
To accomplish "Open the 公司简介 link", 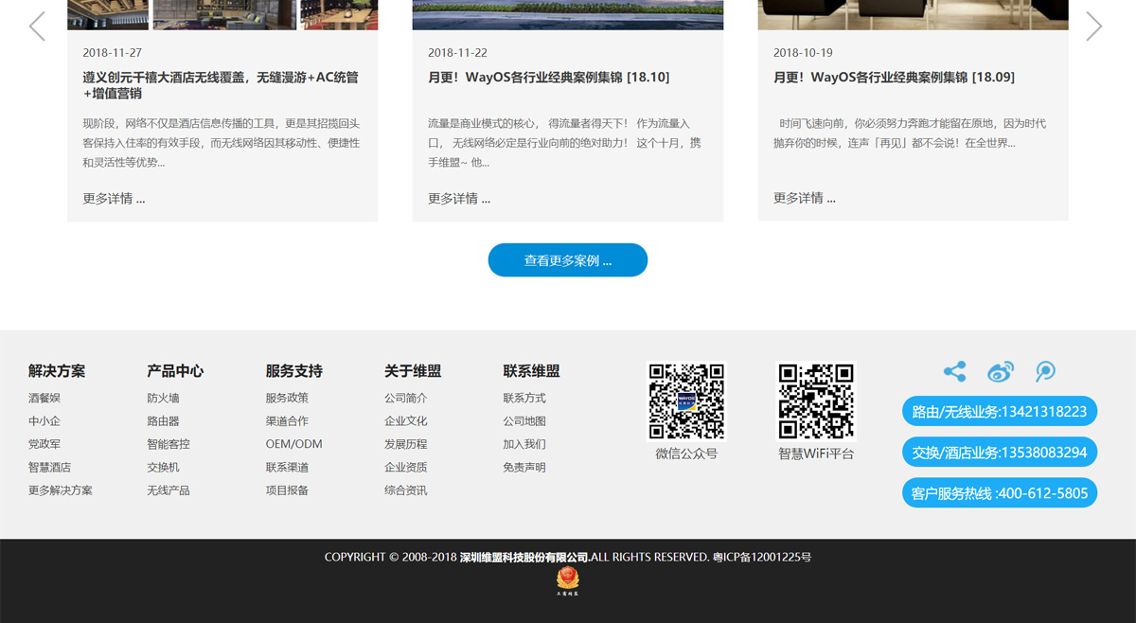I will pyautogui.click(x=404, y=398).
